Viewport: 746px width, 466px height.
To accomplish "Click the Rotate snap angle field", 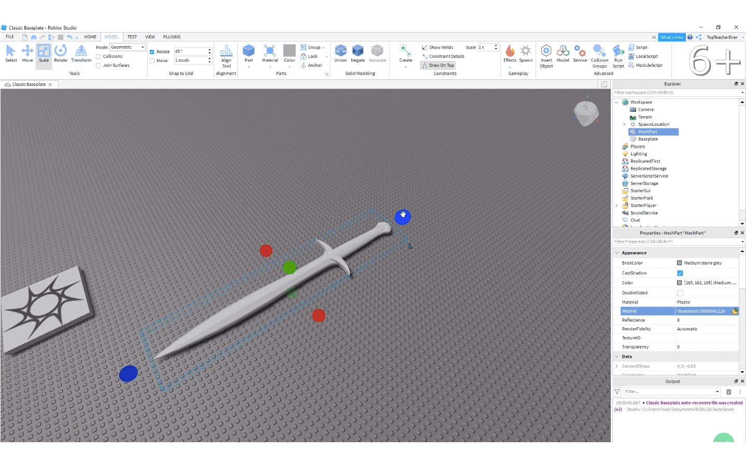I will tap(190, 51).
